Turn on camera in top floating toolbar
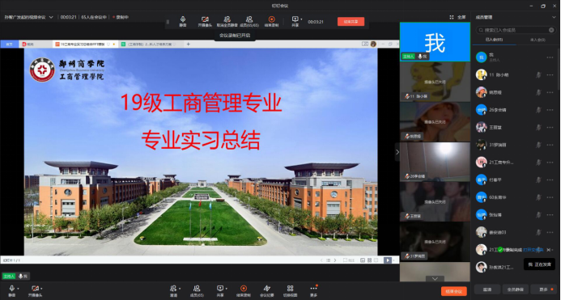561x300 pixels. pos(205,22)
